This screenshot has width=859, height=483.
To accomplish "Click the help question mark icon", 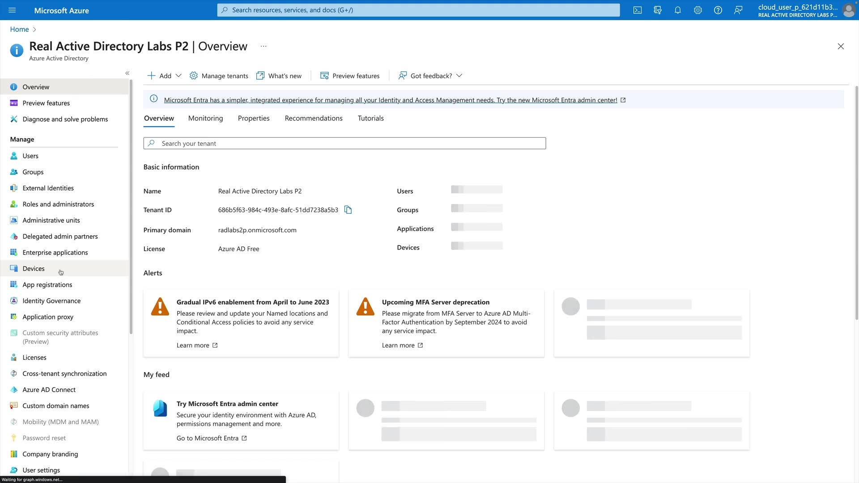I will [x=718, y=10].
